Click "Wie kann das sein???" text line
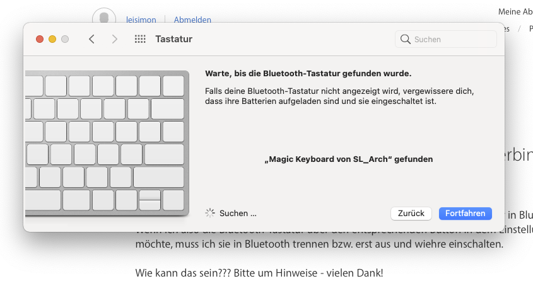The height and width of the screenshot is (281, 533). [x=259, y=273]
